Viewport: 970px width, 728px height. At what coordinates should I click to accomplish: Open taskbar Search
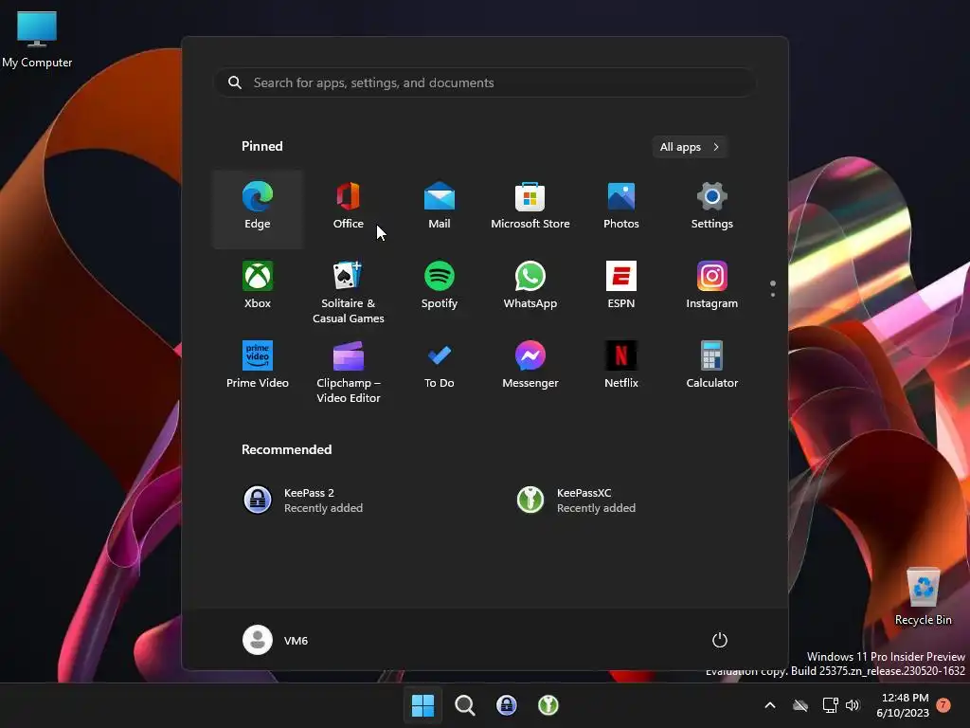click(x=464, y=705)
